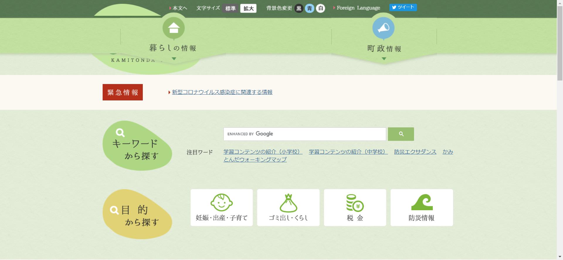
Task: Click the Google enhanced search field
Action: tap(304, 134)
